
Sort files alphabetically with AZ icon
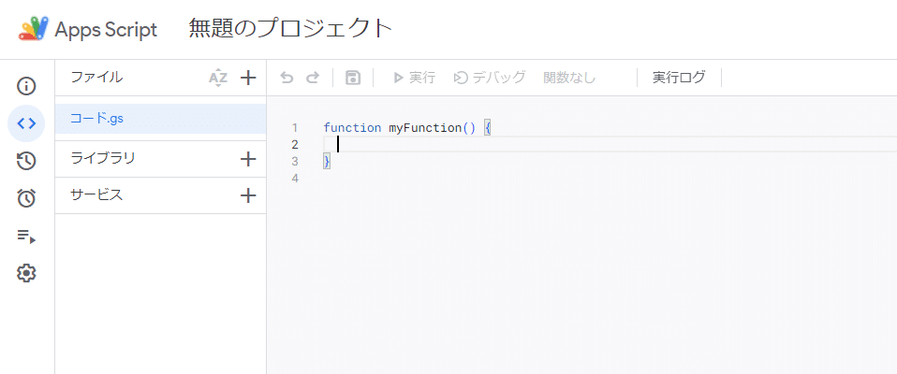[x=218, y=78]
